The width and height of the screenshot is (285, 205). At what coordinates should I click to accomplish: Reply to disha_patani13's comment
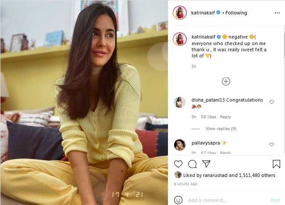coord(225,117)
